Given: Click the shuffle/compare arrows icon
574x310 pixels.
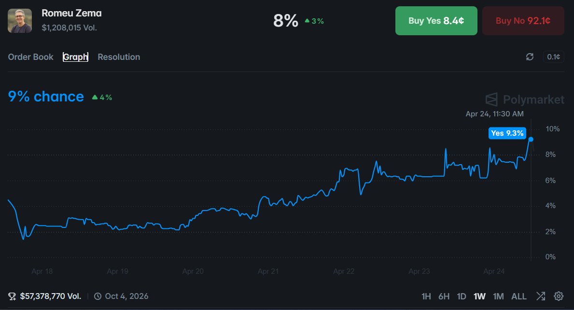Looking at the screenshot, I should tap(541, 296).
